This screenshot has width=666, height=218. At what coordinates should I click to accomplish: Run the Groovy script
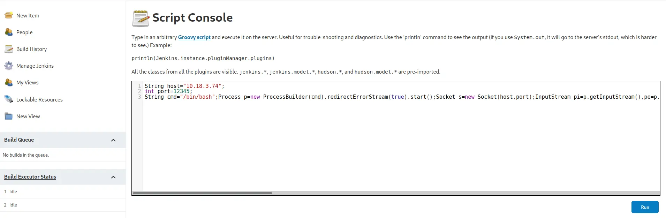click(645, 207)
